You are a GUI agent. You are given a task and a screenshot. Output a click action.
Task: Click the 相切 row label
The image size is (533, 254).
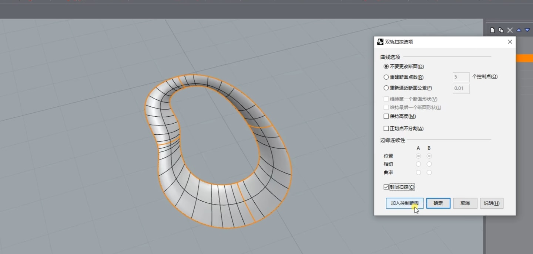point(388,164)
